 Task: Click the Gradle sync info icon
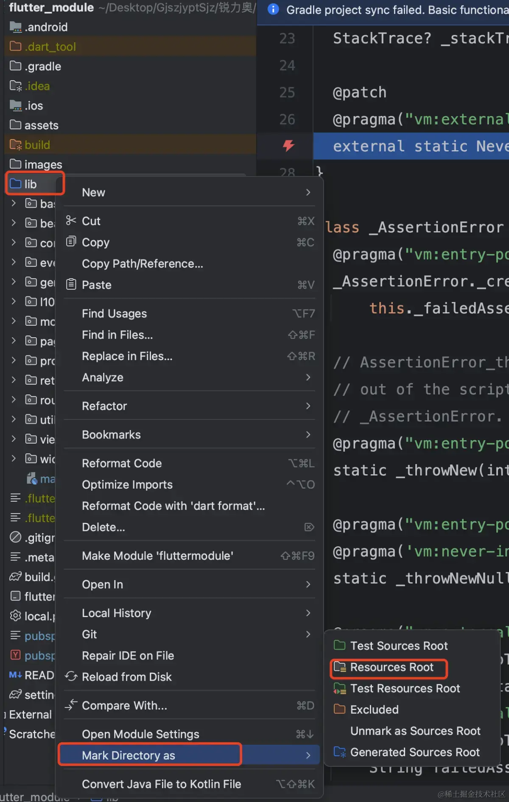click(x=273, y=9)
